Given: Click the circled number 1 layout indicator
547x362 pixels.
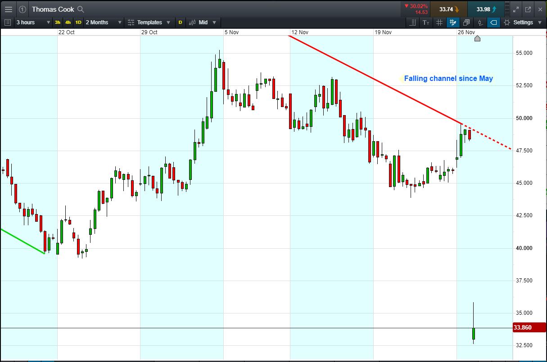Looking at the screenshot, I should point(23,9).
